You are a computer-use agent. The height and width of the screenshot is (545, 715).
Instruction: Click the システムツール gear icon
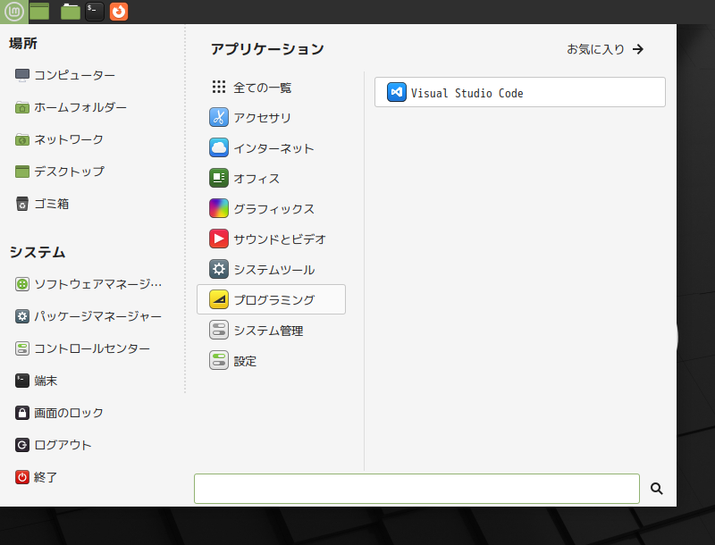(x=219, y=269)
